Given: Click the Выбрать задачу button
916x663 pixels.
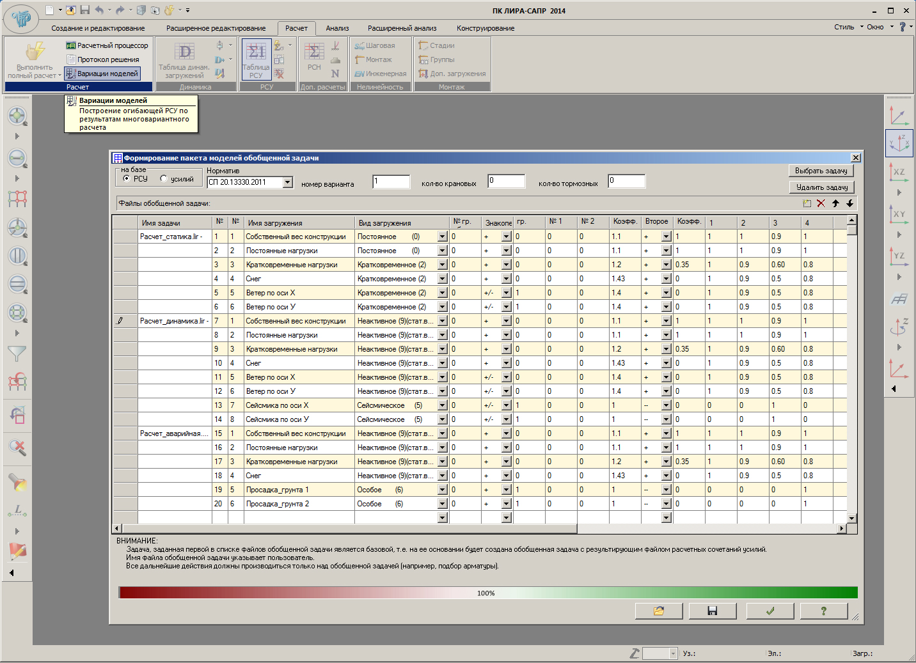Looking at the screenshot, I should [x=821, y=171].
